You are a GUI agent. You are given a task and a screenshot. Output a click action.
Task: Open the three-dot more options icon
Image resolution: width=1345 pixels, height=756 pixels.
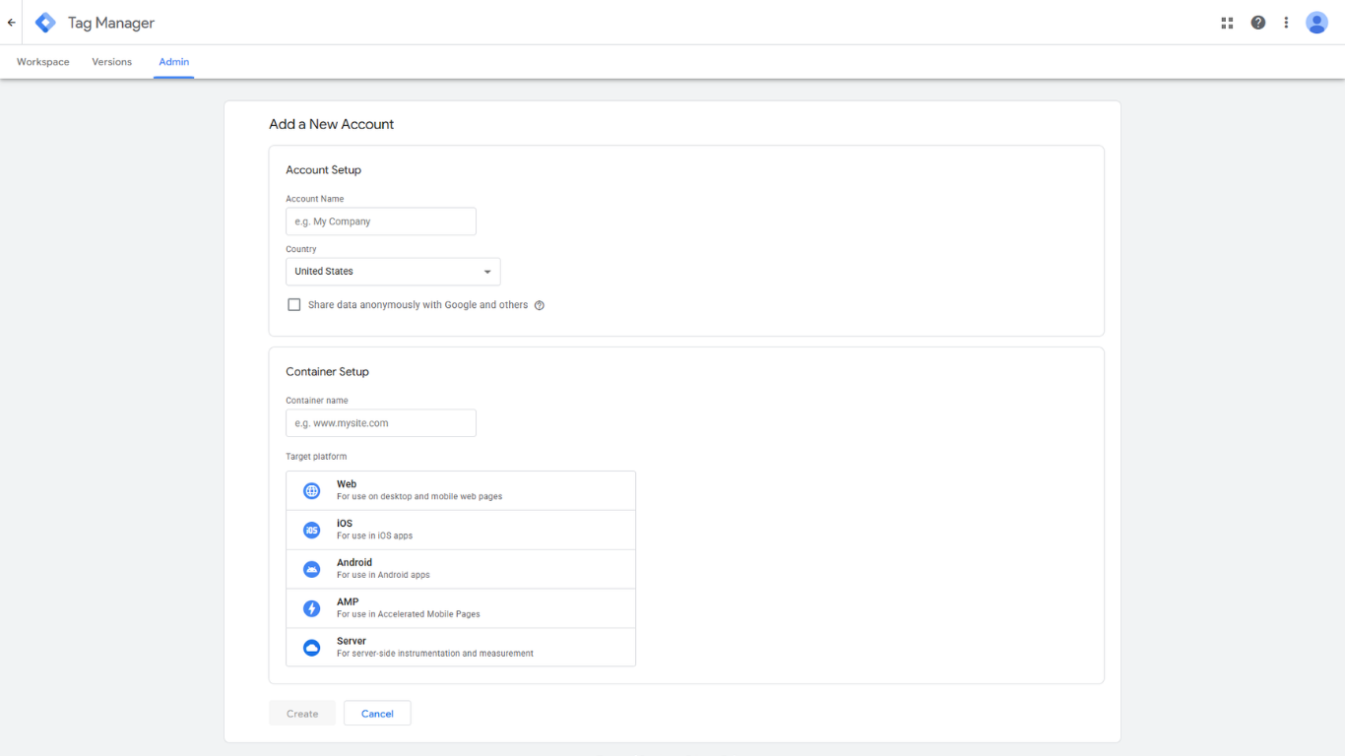[x=1287, y=22]
